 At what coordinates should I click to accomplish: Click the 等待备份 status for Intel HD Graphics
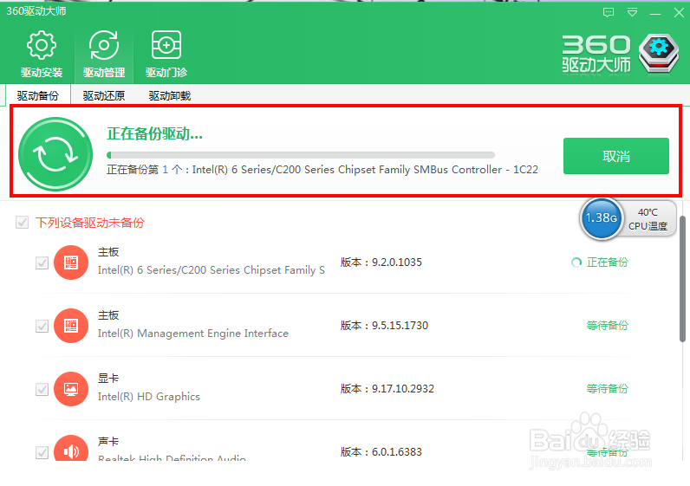pos(608,389)
